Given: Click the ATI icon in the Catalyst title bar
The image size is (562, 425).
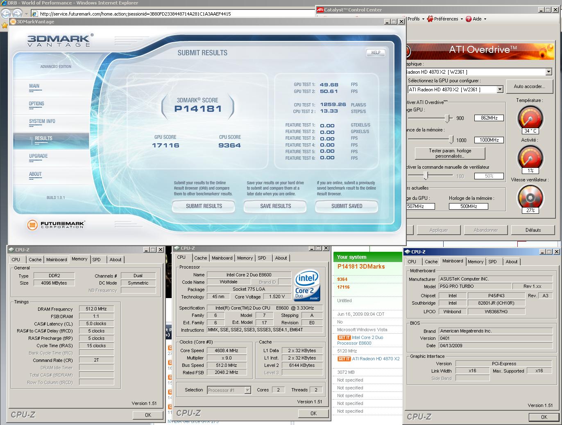Looking at the screenshot, I should pos(320,10).
